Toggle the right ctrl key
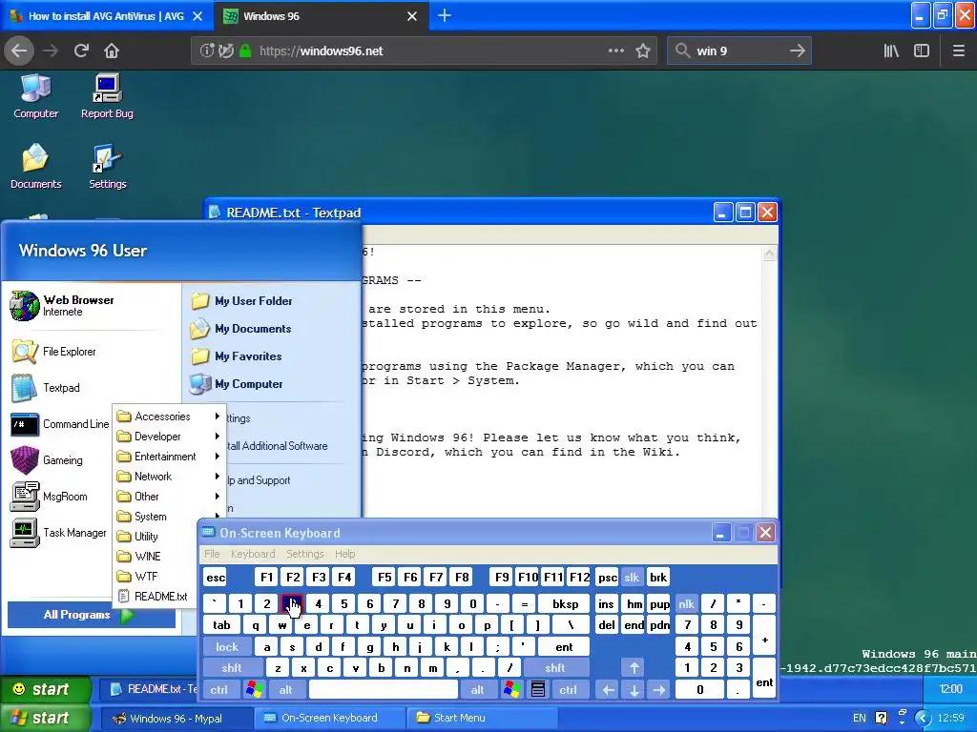The image size is (977, 732). coord(569,690)
